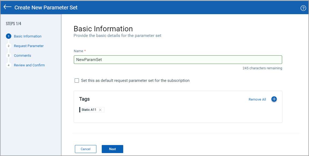309x156 pixels.
Task: Click the default parameter set checkbox label
Action: point(135,81)
